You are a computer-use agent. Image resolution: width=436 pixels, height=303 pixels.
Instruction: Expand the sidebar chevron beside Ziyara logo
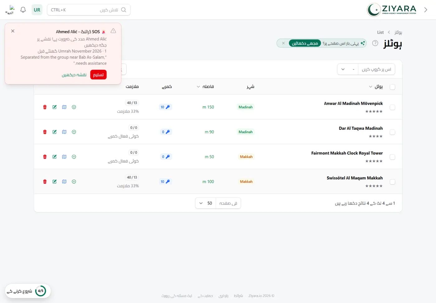click(426, 10)
